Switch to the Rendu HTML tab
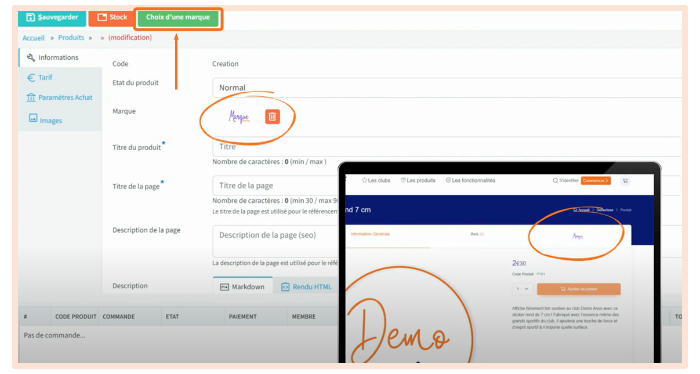Viewport: 700px width, 374px height. coord(306,286)
